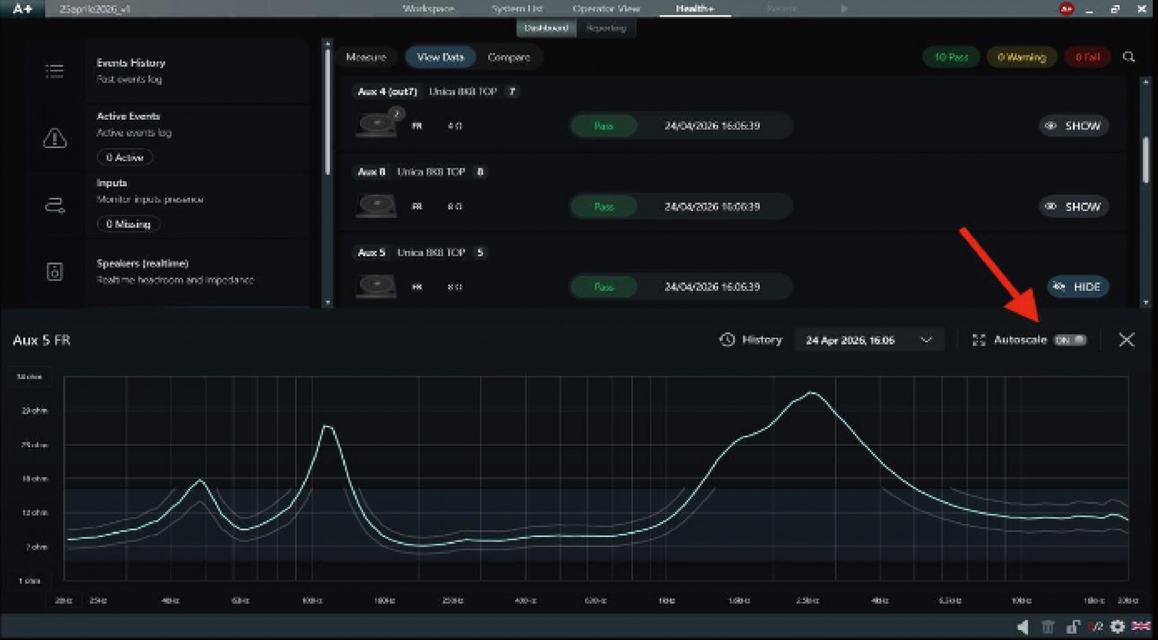Open the Operator View tab
Viewport: 1158px width, 640px height.
tap(606, 9)
